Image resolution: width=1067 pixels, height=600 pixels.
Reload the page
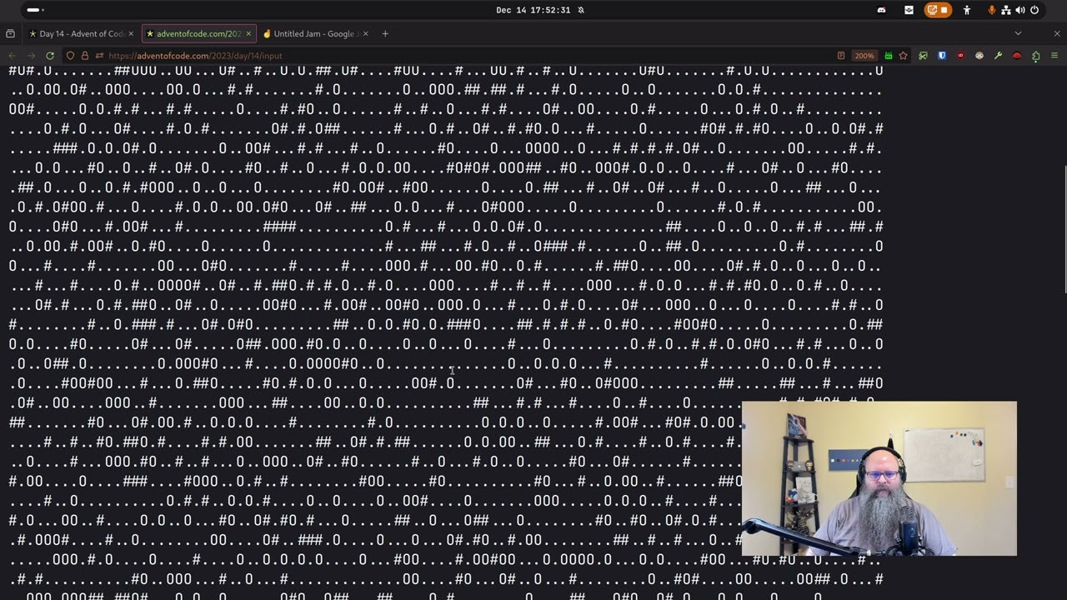[50, 56]
